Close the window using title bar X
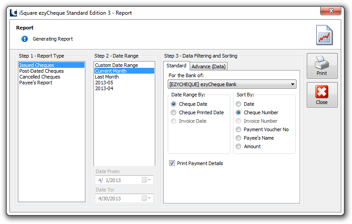The height and width of the screenshot is (224, 352). tap(331, 11)
